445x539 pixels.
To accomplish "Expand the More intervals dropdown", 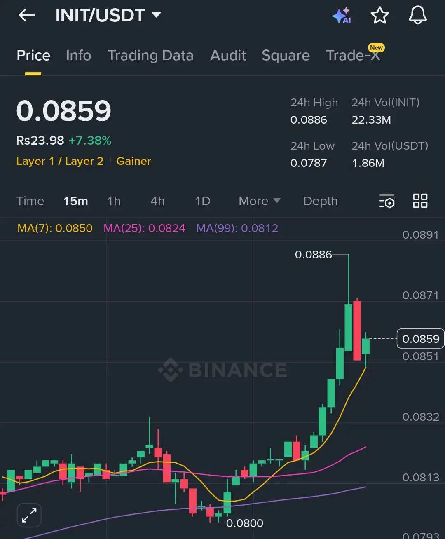I will [260, 201].
